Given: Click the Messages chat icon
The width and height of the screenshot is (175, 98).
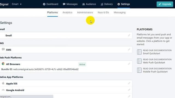Looking at the screenshot, I should pyautogui.click(x=64, y=4).
